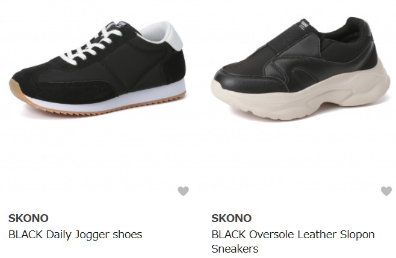Open the black jogger shoe product image

(x=99, y=68)
